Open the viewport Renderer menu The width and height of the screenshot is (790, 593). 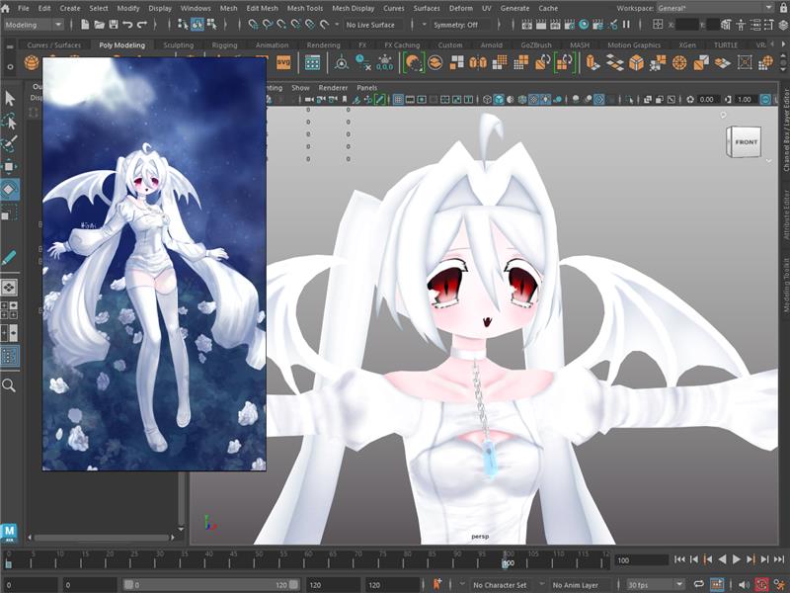click(333, 87)
